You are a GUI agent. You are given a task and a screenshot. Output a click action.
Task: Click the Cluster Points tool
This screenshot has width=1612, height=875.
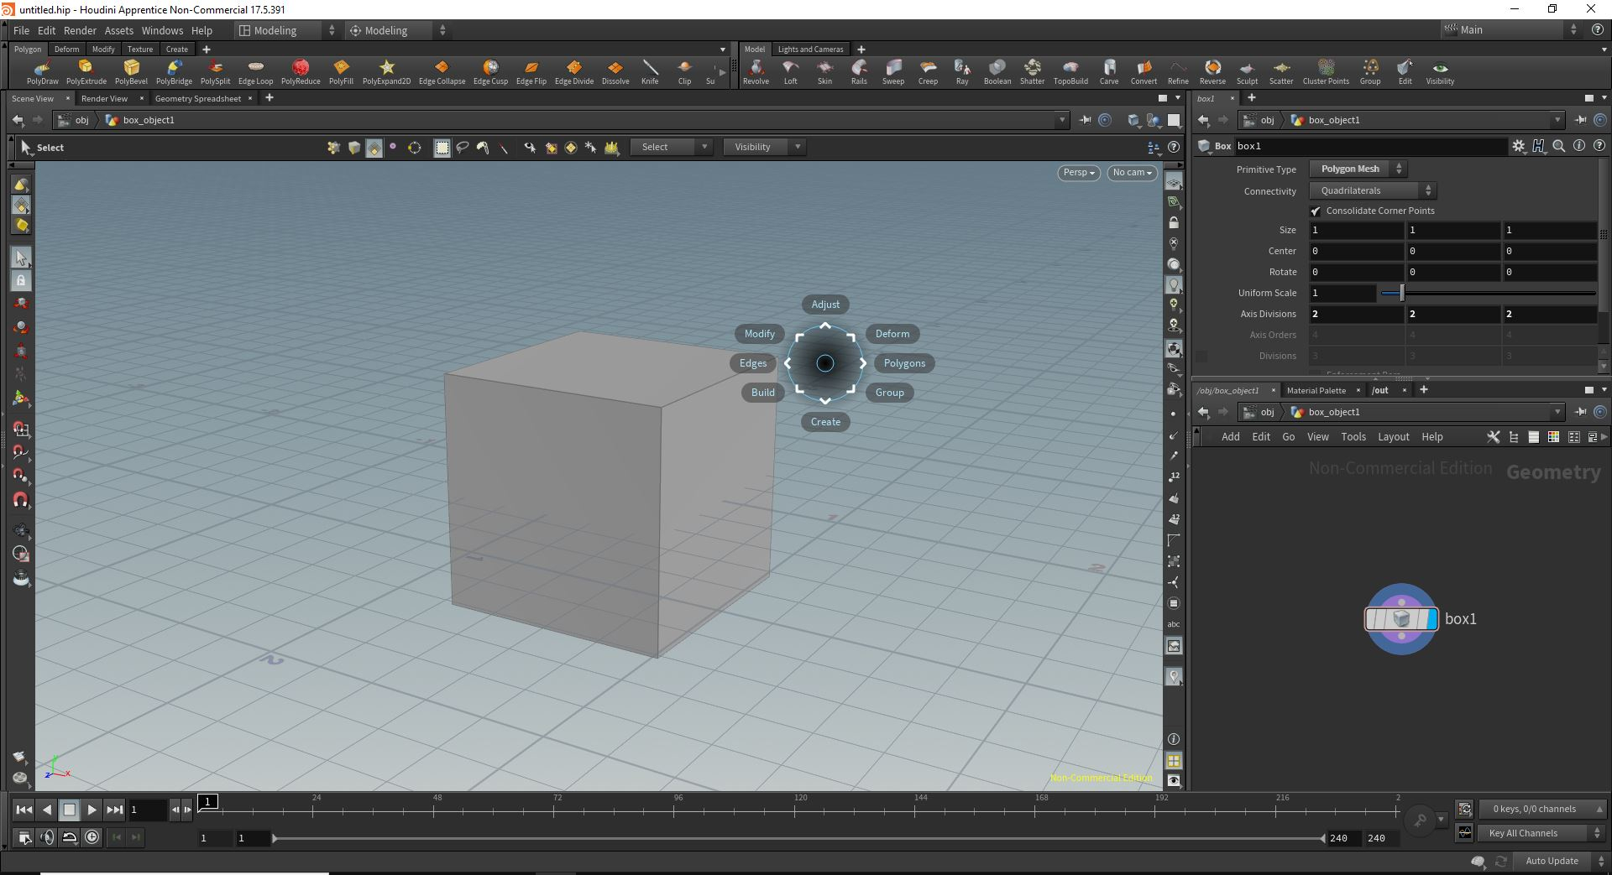tap(1326, 72)
